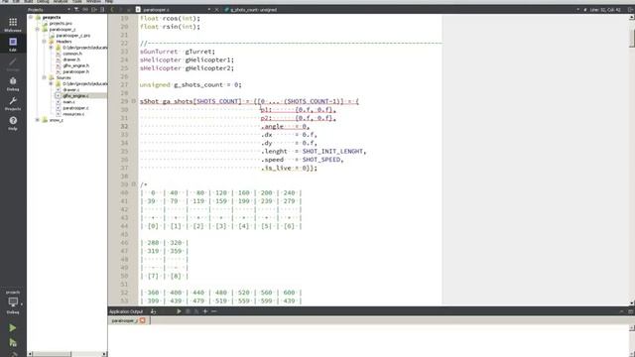
Task: Collapse the paratrooper_c project node
Action: 38,30
